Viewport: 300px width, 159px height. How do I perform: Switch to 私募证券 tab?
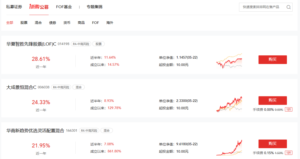pyautogui.click(x=14, y=7)
